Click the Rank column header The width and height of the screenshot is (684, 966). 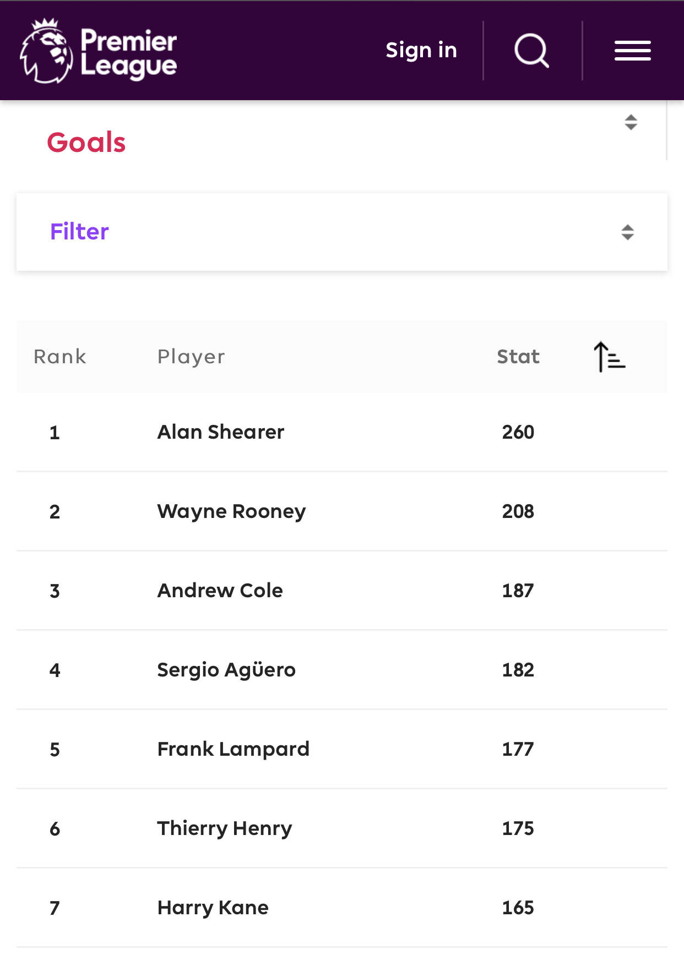click(x=60, y=357)
